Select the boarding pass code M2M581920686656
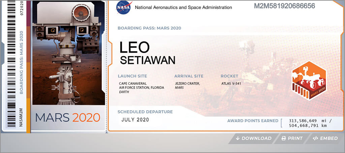The width and height of the screenshot is (345, 153). [x=284, y=6]
